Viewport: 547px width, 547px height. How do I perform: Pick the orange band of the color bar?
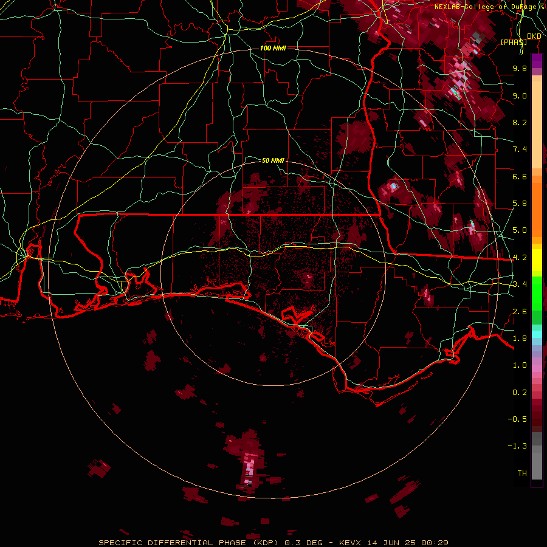point(537,206)
